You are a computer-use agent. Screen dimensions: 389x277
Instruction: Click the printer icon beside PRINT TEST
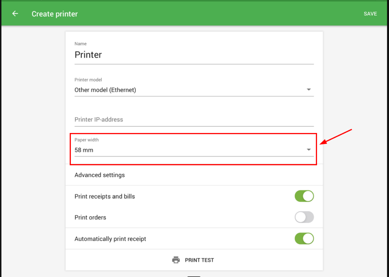click(x=176, y=260)
